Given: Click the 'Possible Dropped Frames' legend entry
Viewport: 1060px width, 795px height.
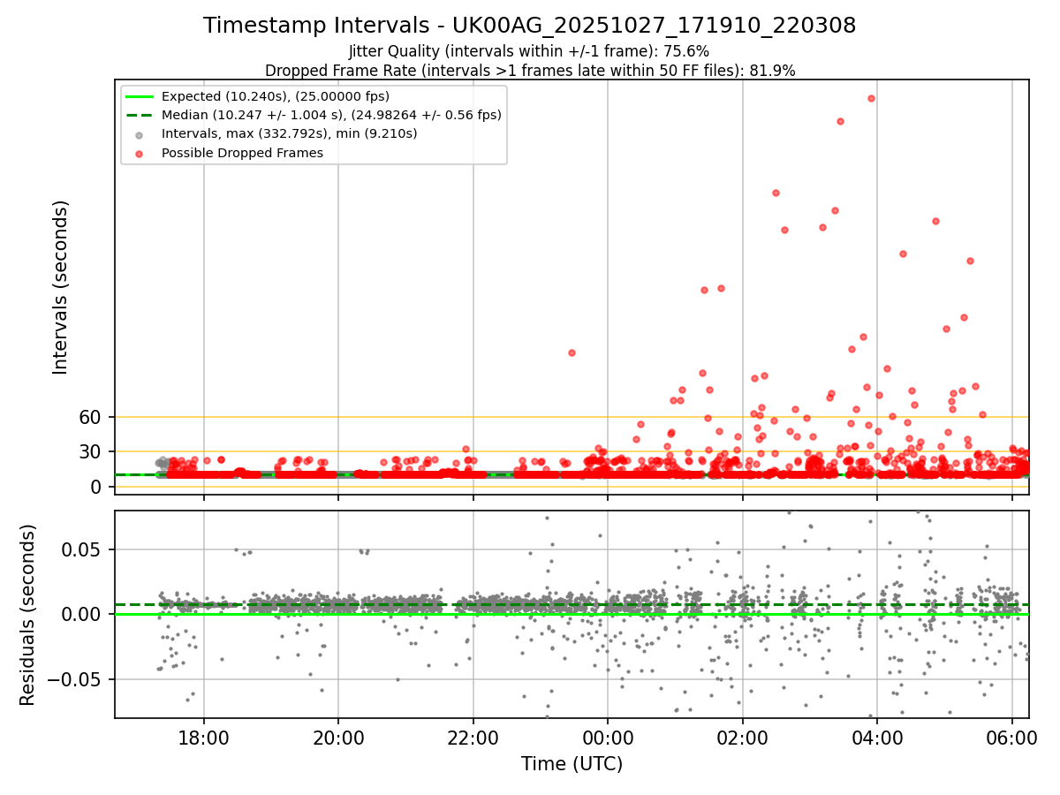Looking at the screenshot, I should [242, 153].
